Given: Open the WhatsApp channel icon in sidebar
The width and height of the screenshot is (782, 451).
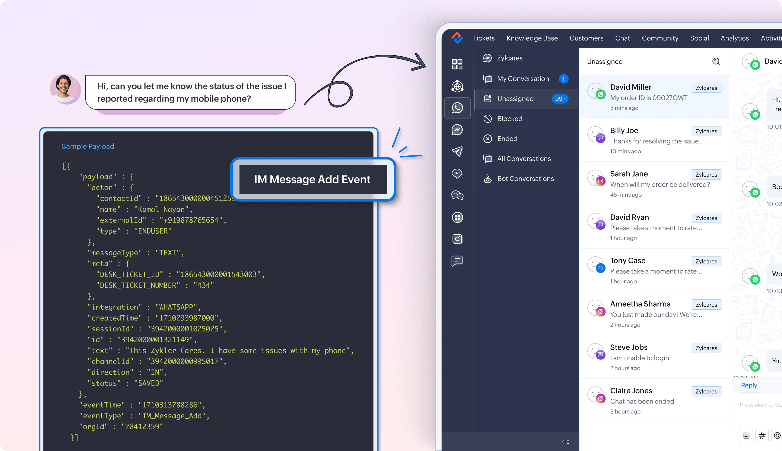Looking at the screenshot, I should (457, 108).
